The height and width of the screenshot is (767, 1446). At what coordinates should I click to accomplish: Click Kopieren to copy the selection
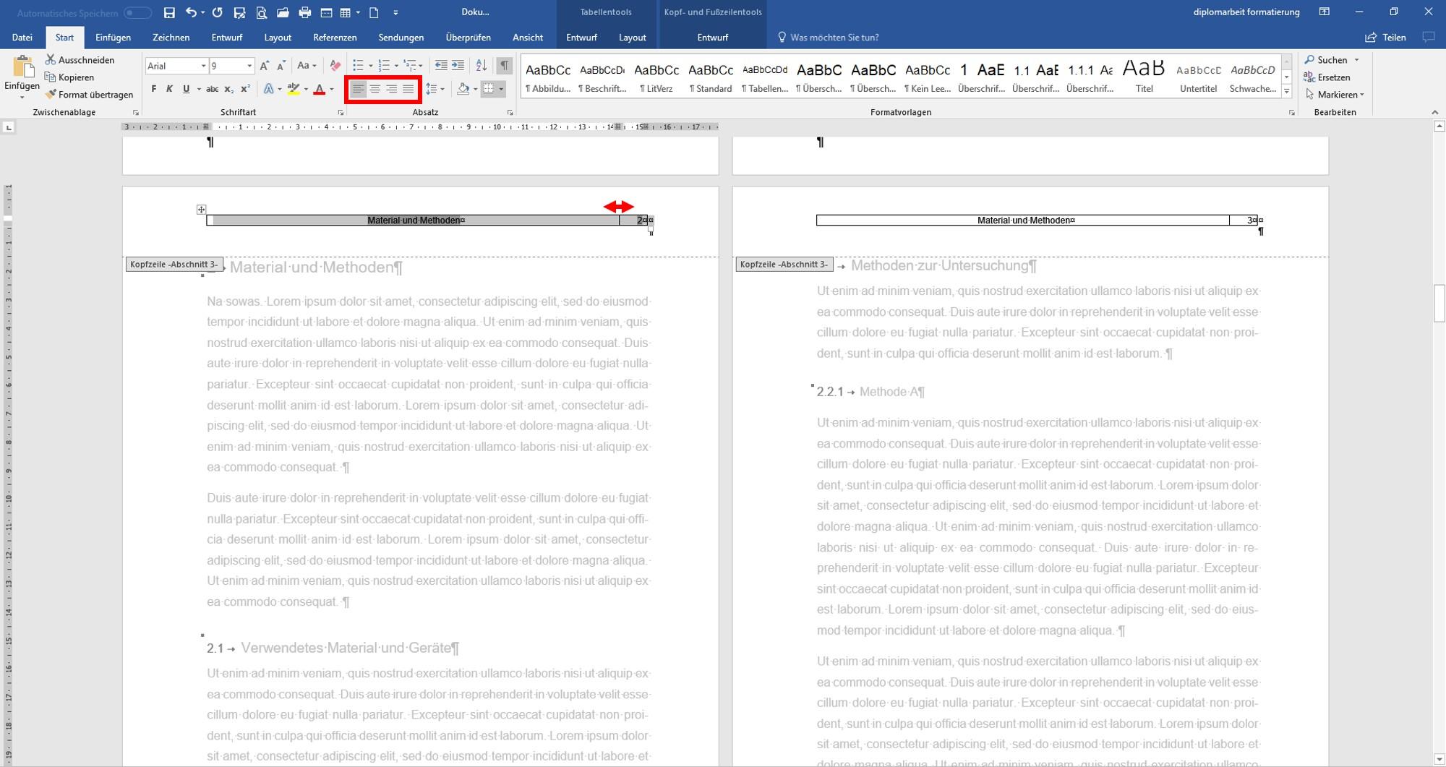pos(69,77)
